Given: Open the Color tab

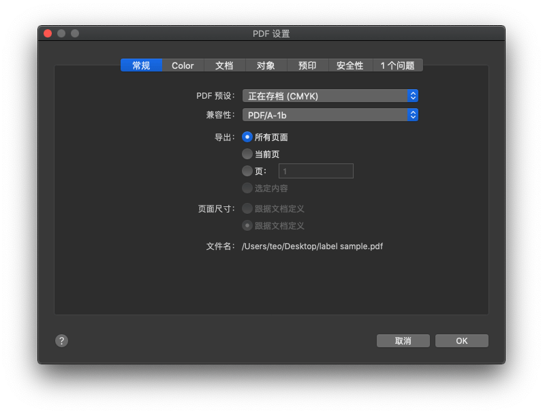Looking at the screenshot, I should [x=183, y=65].
